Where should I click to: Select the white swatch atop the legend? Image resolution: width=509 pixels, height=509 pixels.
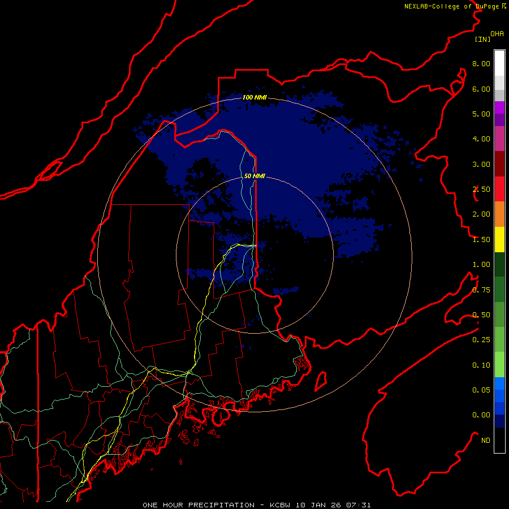pos(499,63)
